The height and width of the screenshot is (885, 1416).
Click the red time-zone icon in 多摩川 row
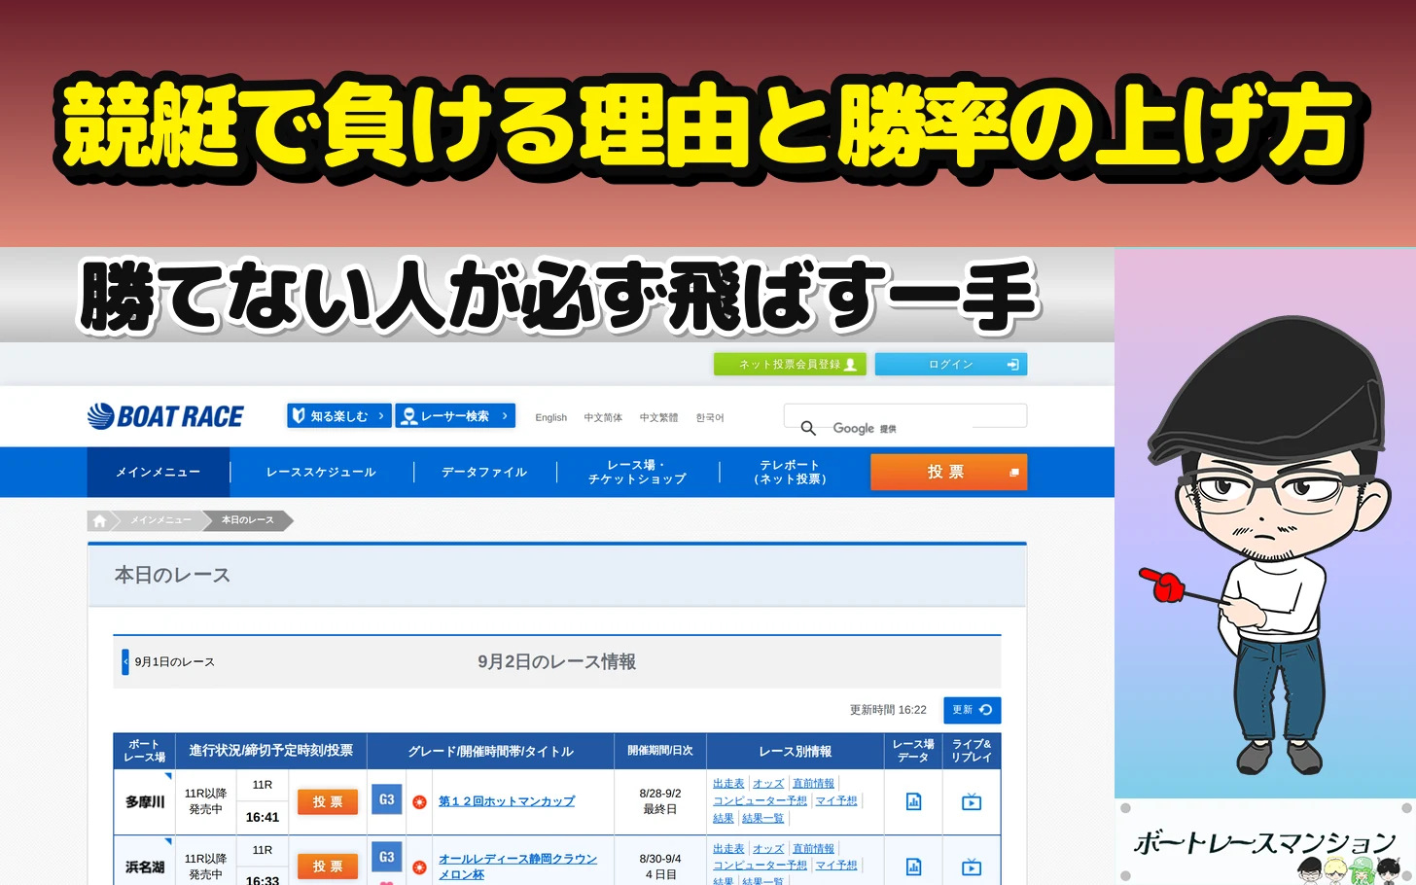pos(419,802)
